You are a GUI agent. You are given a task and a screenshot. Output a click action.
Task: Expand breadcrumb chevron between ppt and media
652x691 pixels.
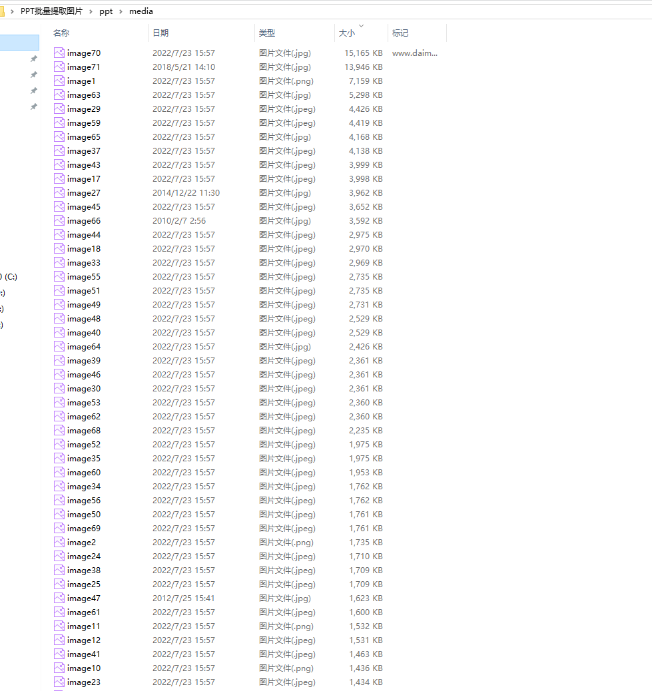[x=121, y=11]
